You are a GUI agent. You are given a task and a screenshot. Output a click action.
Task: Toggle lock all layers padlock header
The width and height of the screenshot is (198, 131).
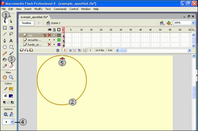[54, 30]
